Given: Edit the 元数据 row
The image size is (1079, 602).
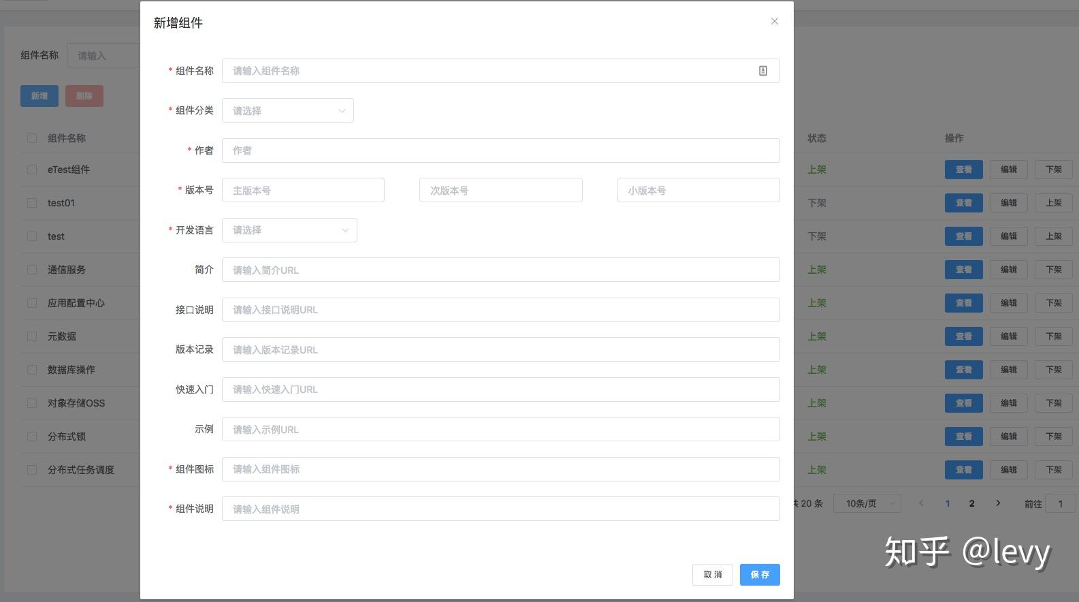Looking at the screenshot, I should (x=1009, y=336).
